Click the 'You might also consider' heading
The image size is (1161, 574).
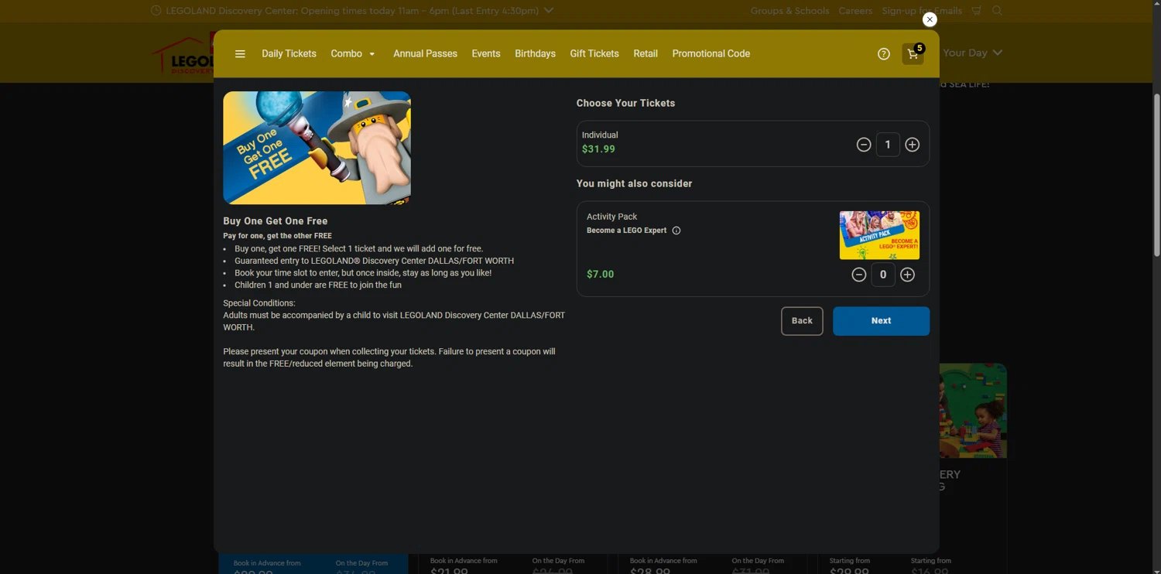634,183
